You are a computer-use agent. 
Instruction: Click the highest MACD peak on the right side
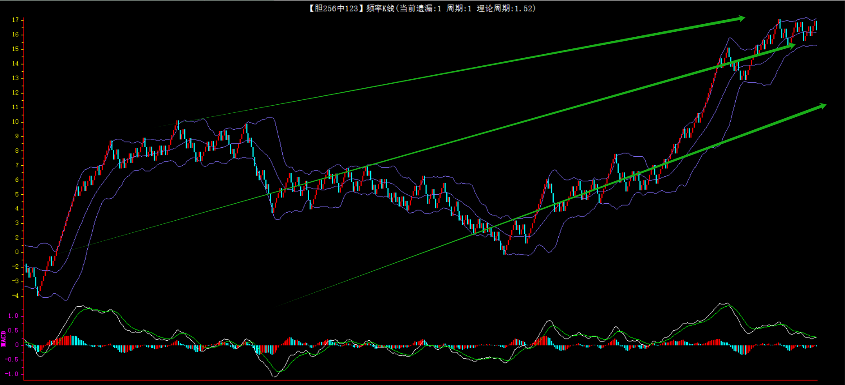click(724, 304)
